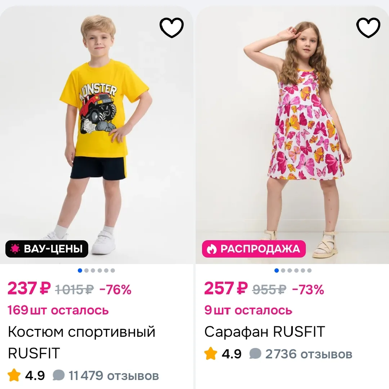Open the Костюм спортивный RUSFIT product title
389x389 pixels.
point(82,343)
